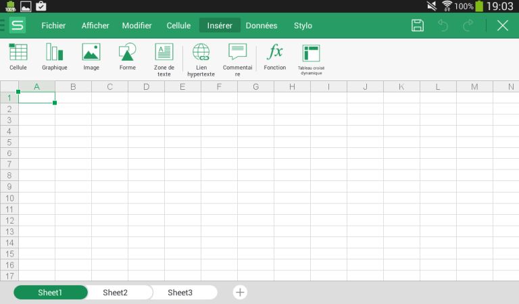Redo the last action
519x304 pixels.
(x=468, y=26)
